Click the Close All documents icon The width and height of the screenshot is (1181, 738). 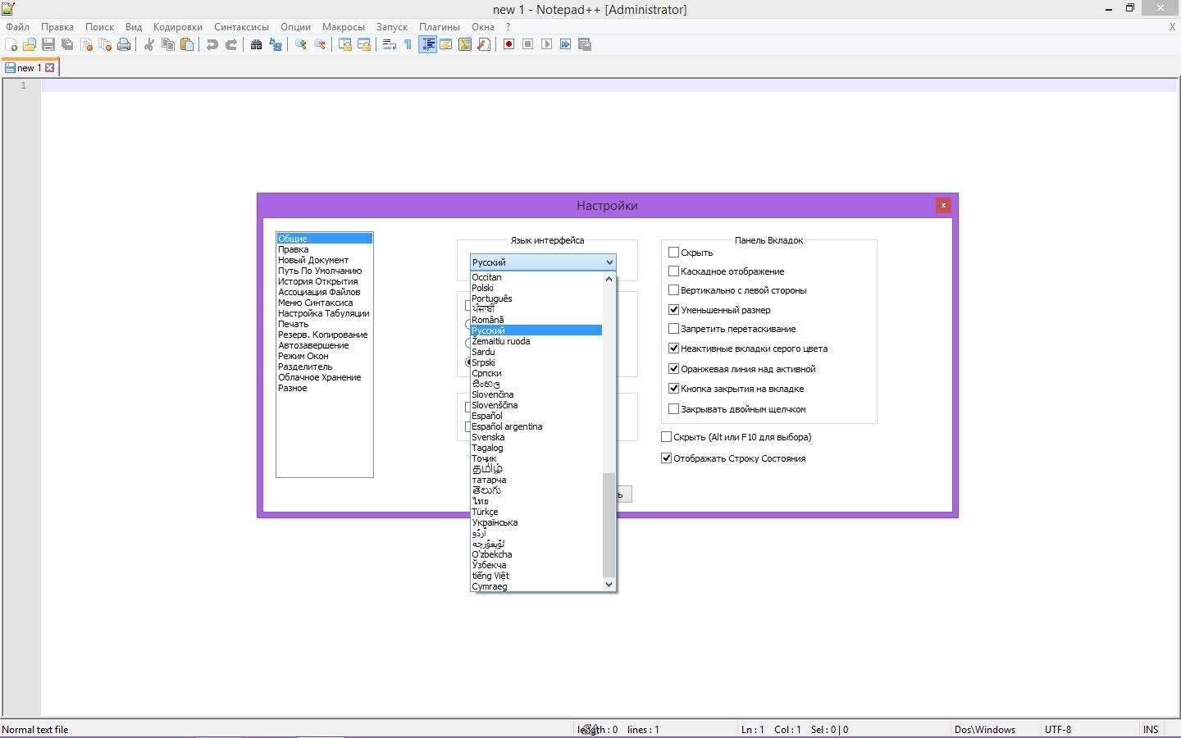105,44
